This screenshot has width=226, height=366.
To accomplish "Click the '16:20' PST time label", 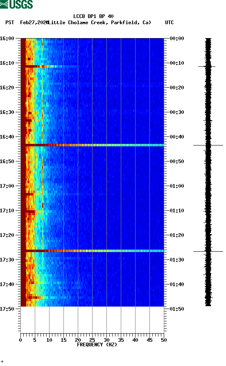I will (7, 88).
